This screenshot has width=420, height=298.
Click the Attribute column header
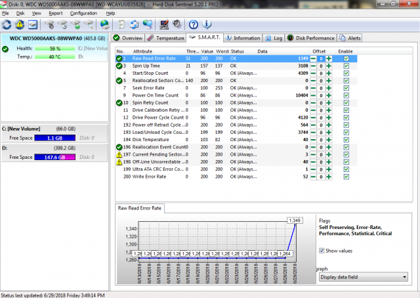tap(143, 51)
